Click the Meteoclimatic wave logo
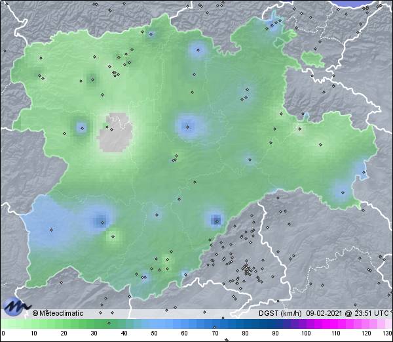The height and width of the screenshot is (342, 393). [16, 306]
